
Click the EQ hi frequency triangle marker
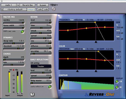(96, 42)
